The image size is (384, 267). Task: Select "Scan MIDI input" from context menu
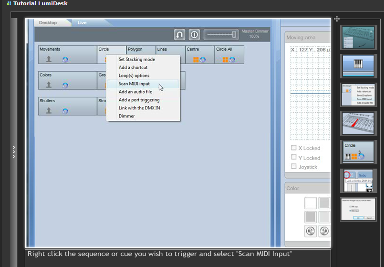pyautogui.click(x=134, y=84)
